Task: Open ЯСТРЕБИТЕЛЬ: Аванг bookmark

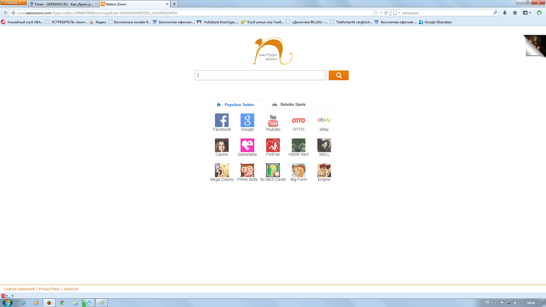Action: pyautogui.click(x=67, y=22)
